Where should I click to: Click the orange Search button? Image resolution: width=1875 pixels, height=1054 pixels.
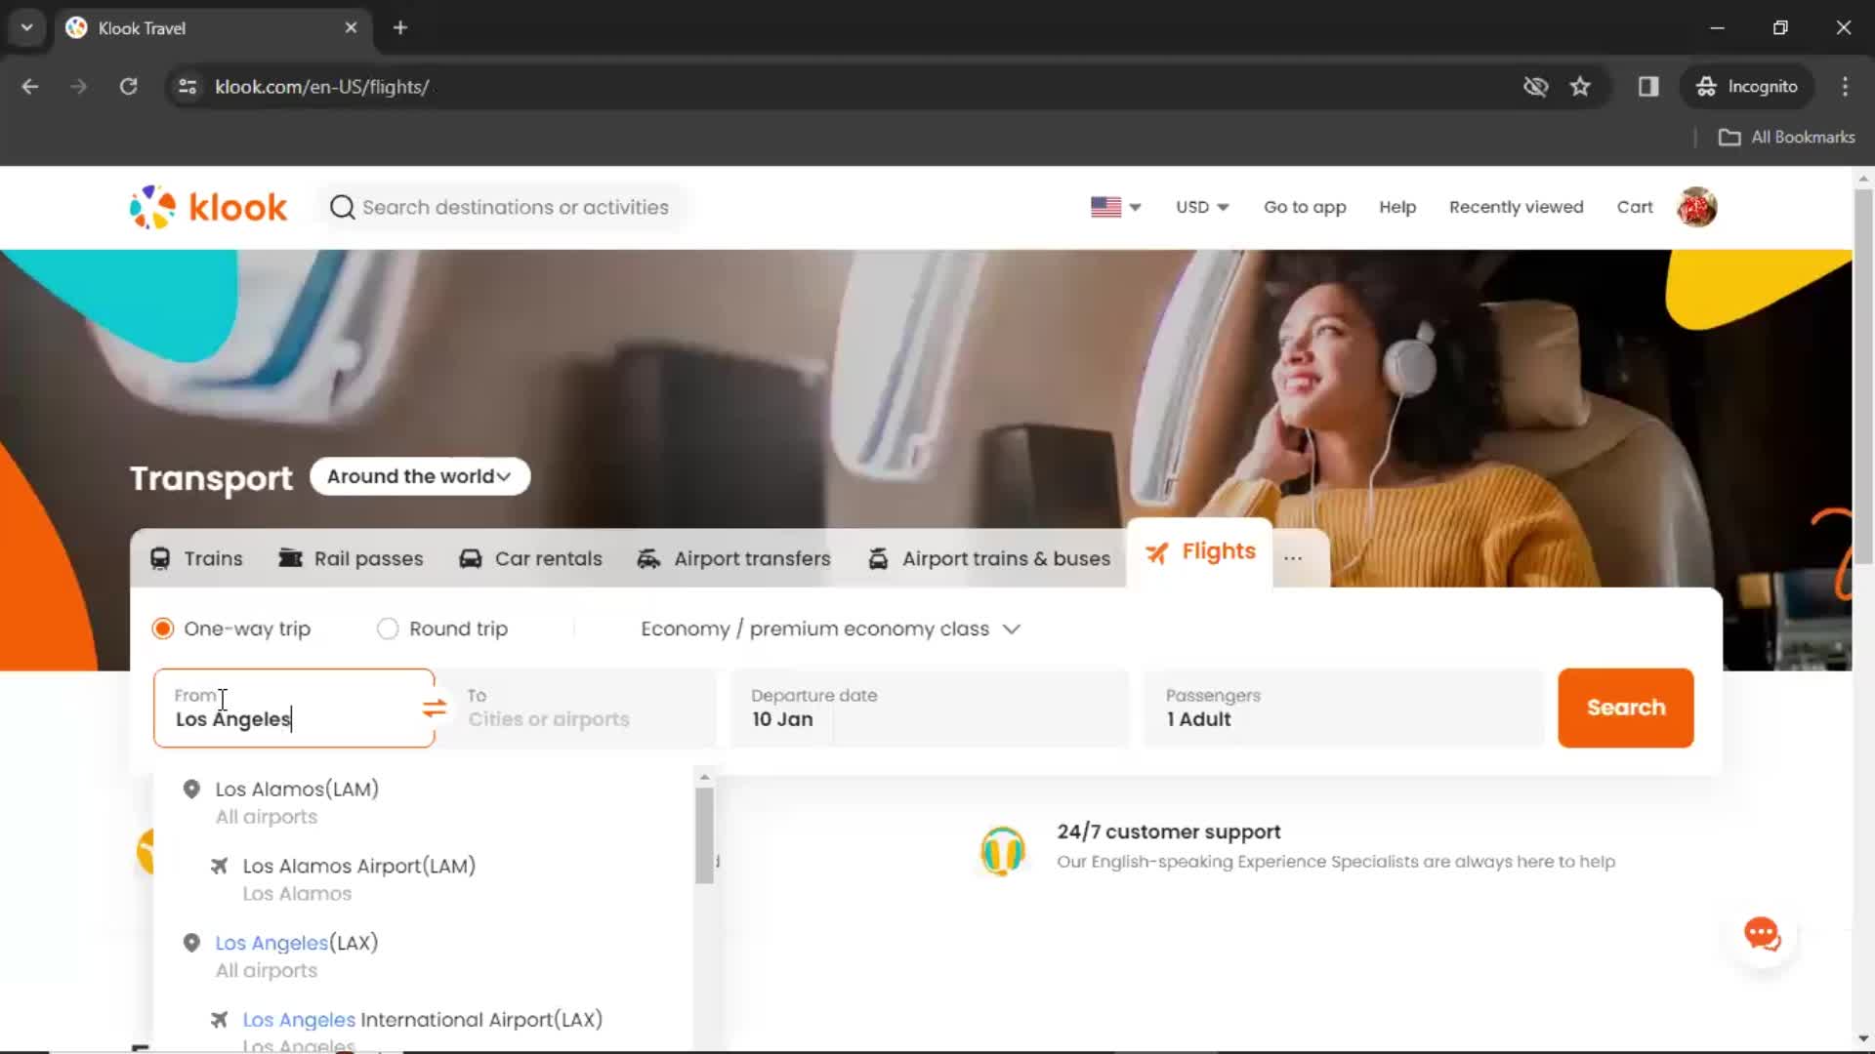1626,707
